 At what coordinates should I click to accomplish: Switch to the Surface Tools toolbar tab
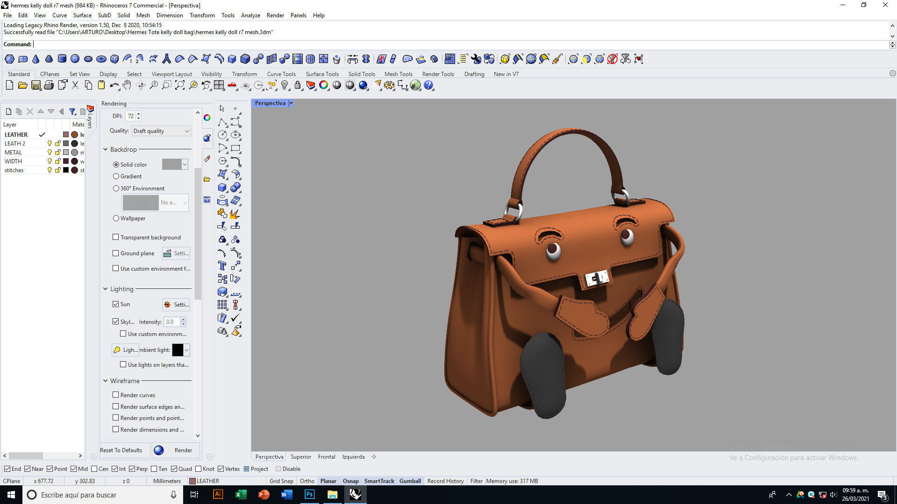tap(322, 74)
